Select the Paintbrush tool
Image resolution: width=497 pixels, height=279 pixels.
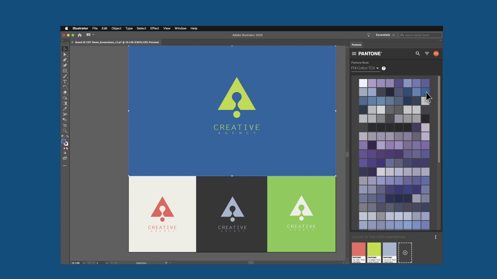pyautogui.click(x=65, y=76)
